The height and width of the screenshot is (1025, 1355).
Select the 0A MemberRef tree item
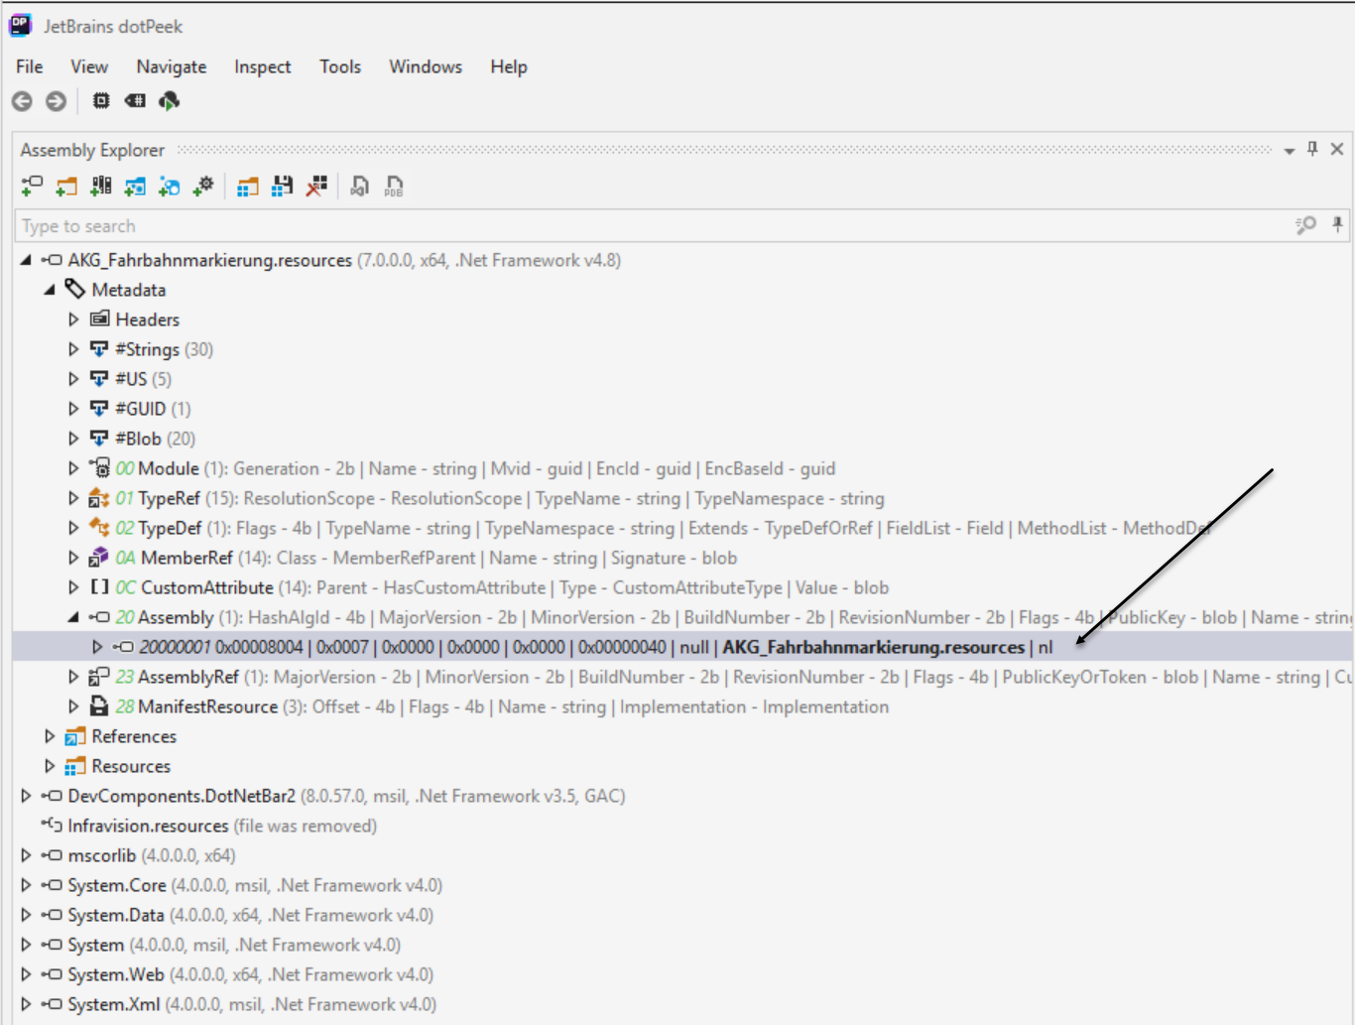[x=427, y=558]
